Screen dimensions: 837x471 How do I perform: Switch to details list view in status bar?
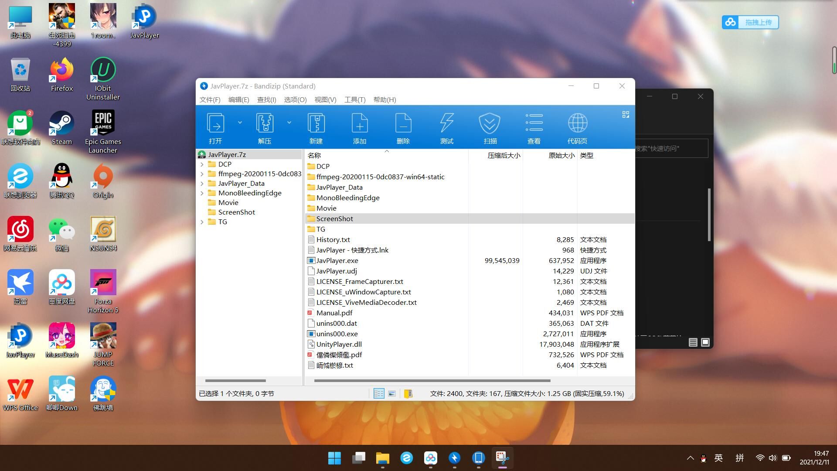pos(379,393)
